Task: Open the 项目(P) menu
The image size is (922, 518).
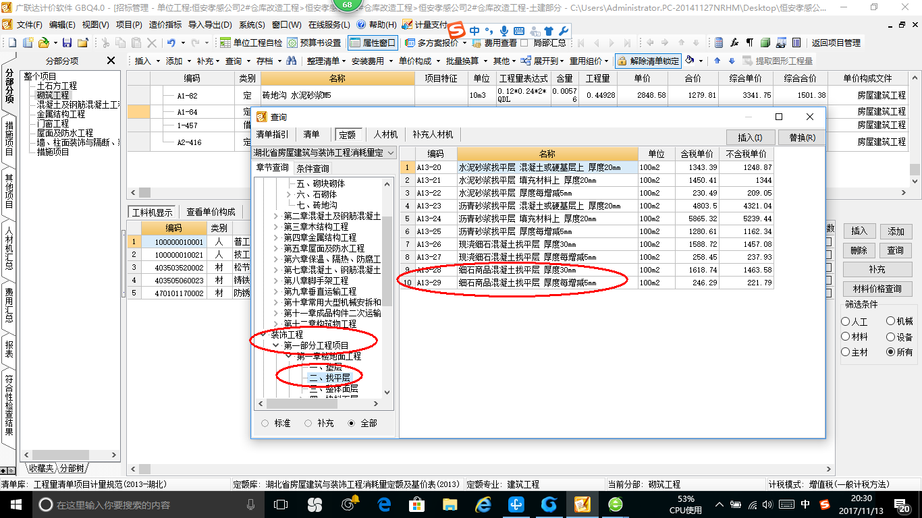Action: point(129,24)
